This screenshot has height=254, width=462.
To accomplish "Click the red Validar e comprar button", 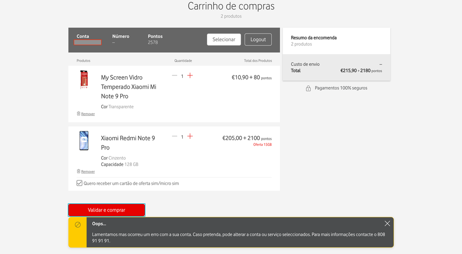I will point(106,210).
